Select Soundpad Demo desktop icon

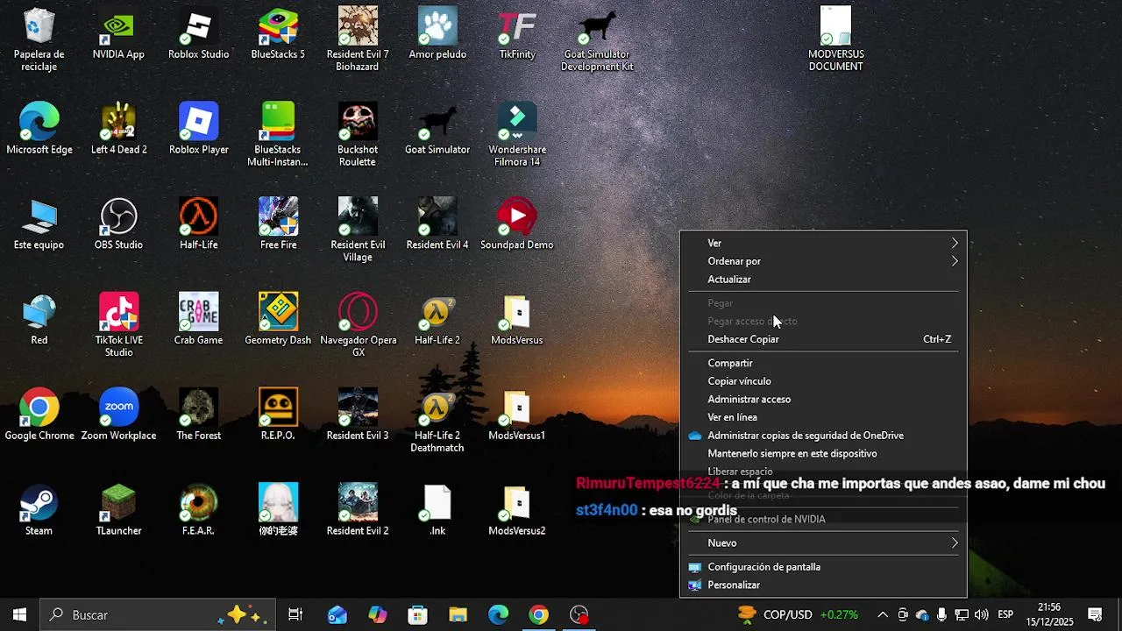(517, 225)
